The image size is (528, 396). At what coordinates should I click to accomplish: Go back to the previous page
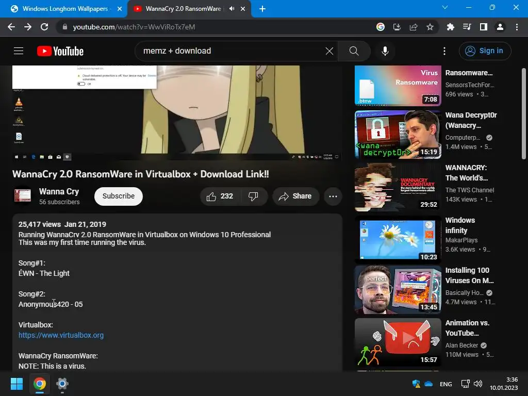point(11,27)
